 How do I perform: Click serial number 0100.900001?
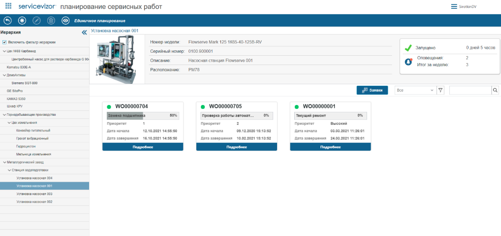pos(201,51)
